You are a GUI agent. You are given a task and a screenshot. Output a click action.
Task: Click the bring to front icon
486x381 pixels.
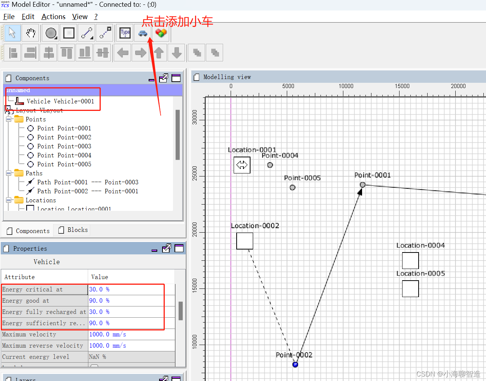(197, 52)
